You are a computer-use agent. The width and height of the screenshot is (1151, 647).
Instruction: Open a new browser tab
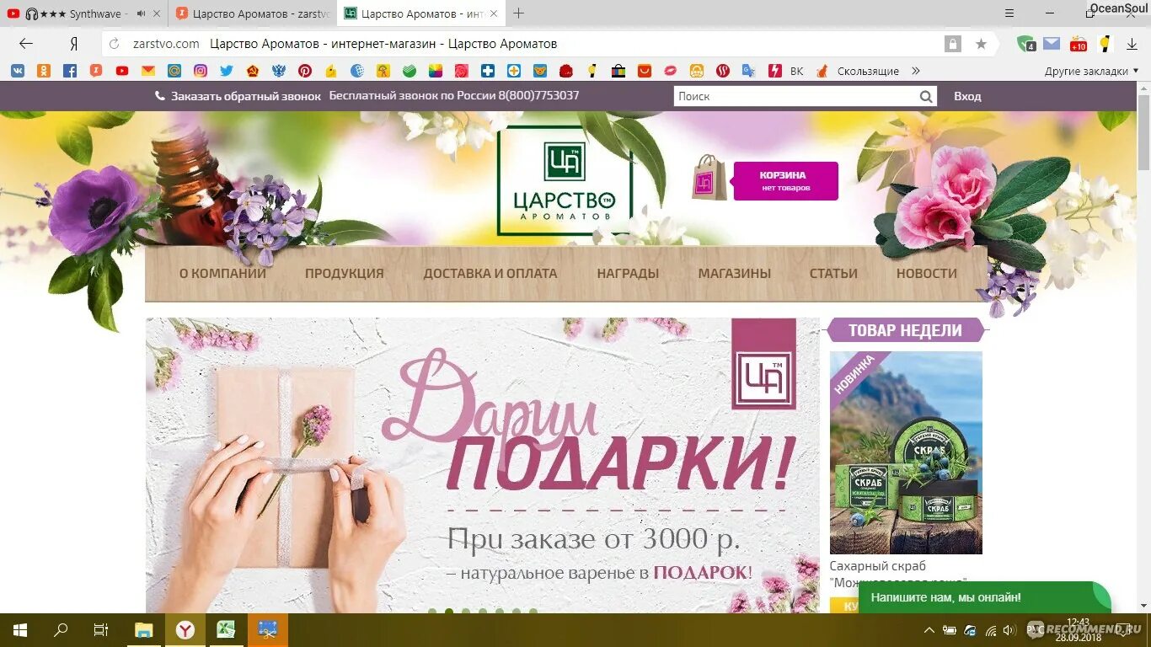tap(519, 13)
